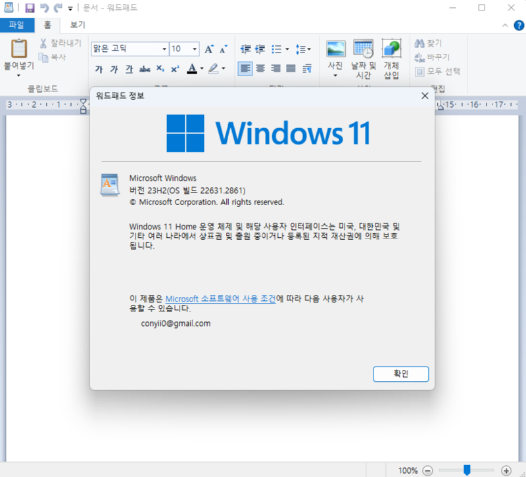Expand the font size dropdown

click(x=195, y=49)
